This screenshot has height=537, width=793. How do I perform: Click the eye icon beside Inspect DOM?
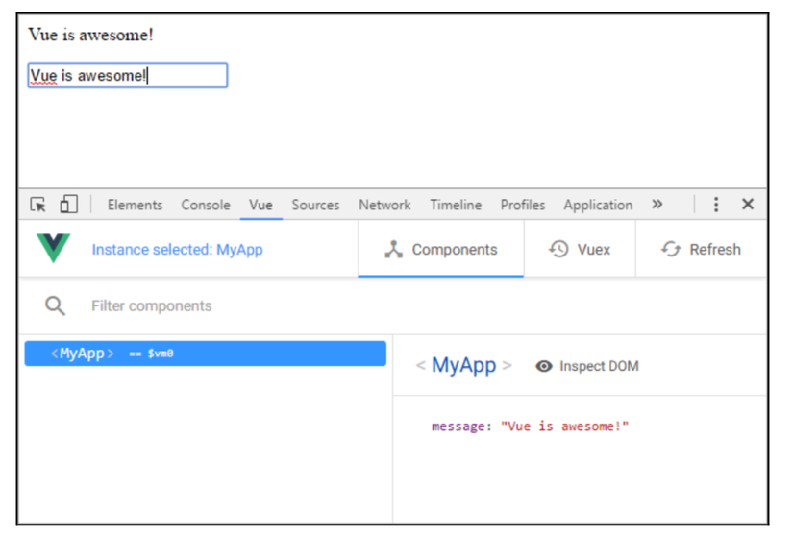[x=544, y=366]
